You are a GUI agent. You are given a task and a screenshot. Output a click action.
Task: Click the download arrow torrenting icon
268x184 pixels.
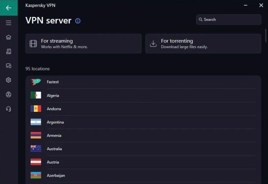pos(153,43)
